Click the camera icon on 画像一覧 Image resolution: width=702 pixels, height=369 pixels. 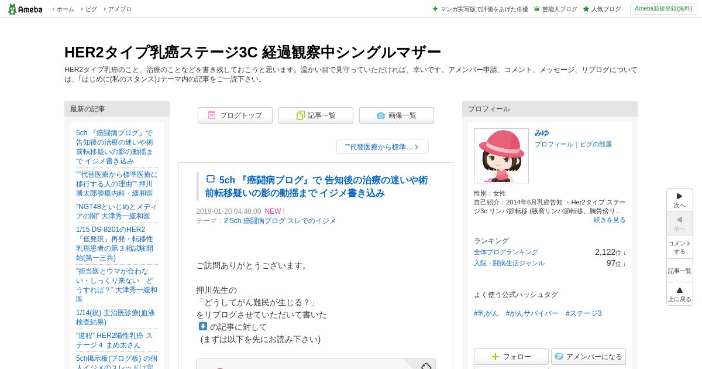point(381,115)
